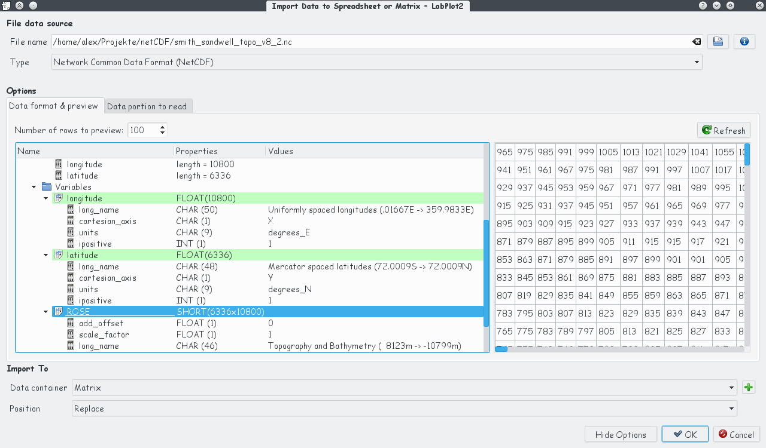This screenshot has width=766, height=448.
Task: Click the titlebar help question mark icon
Action: (702, 5)
